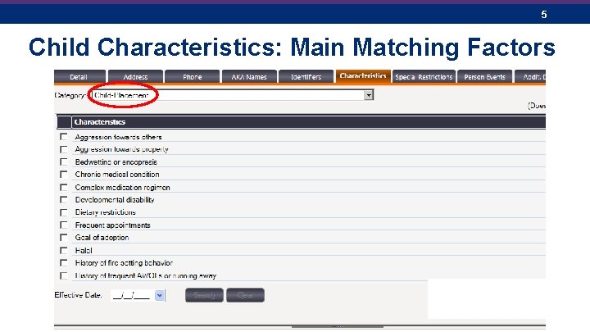This screenshot has height=332, width=590.
Task: Click the 'Chronic medical condition' label text
Action: point(117,175)
